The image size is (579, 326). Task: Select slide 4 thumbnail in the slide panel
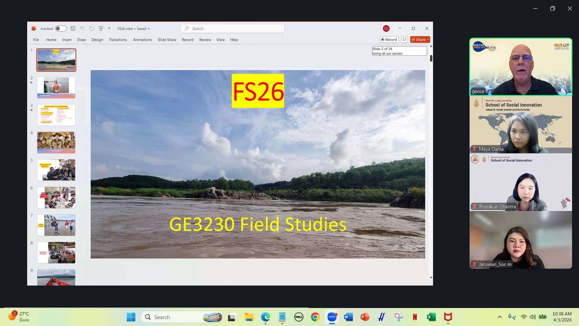pyautogui.click(x=56, y=142)
